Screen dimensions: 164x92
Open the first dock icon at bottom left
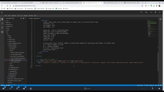point(3,88)
